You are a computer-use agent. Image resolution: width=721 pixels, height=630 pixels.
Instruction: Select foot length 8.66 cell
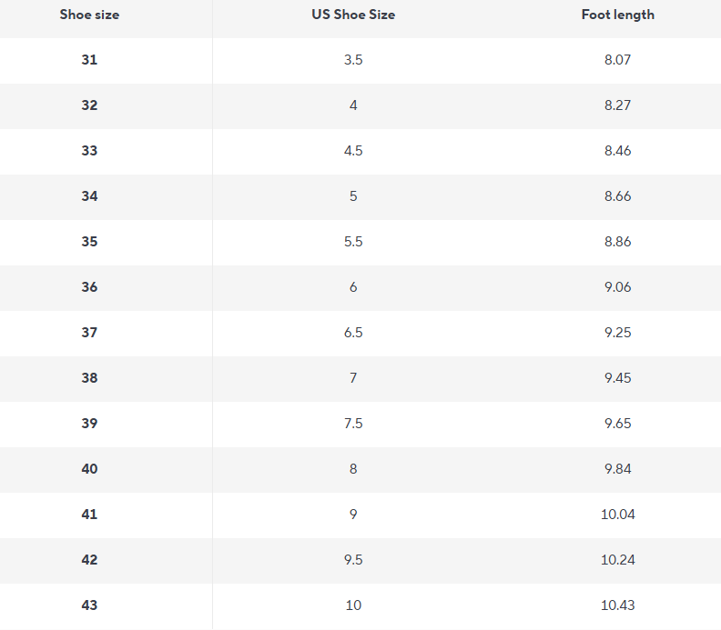point(617,196)
